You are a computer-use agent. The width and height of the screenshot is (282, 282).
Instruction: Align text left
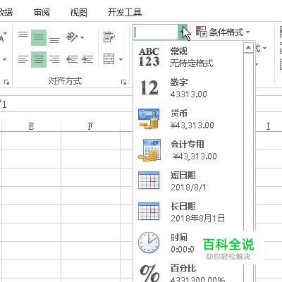tap(23, 59)
